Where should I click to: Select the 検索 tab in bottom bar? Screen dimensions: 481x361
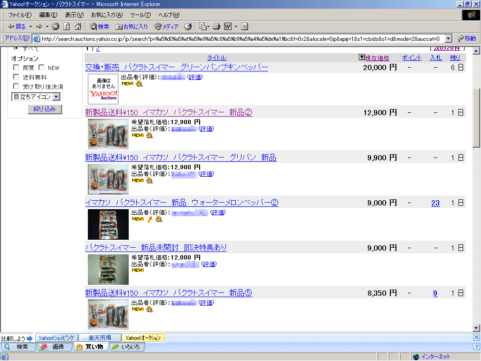(x=18, y=347)
